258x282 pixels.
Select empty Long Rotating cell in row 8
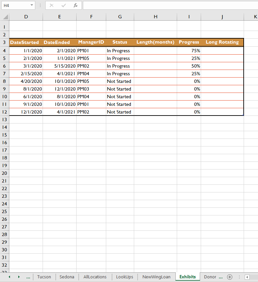[x=222, y=81]
